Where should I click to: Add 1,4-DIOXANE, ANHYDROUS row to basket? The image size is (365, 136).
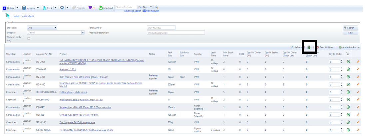click(x=348, y=130)
